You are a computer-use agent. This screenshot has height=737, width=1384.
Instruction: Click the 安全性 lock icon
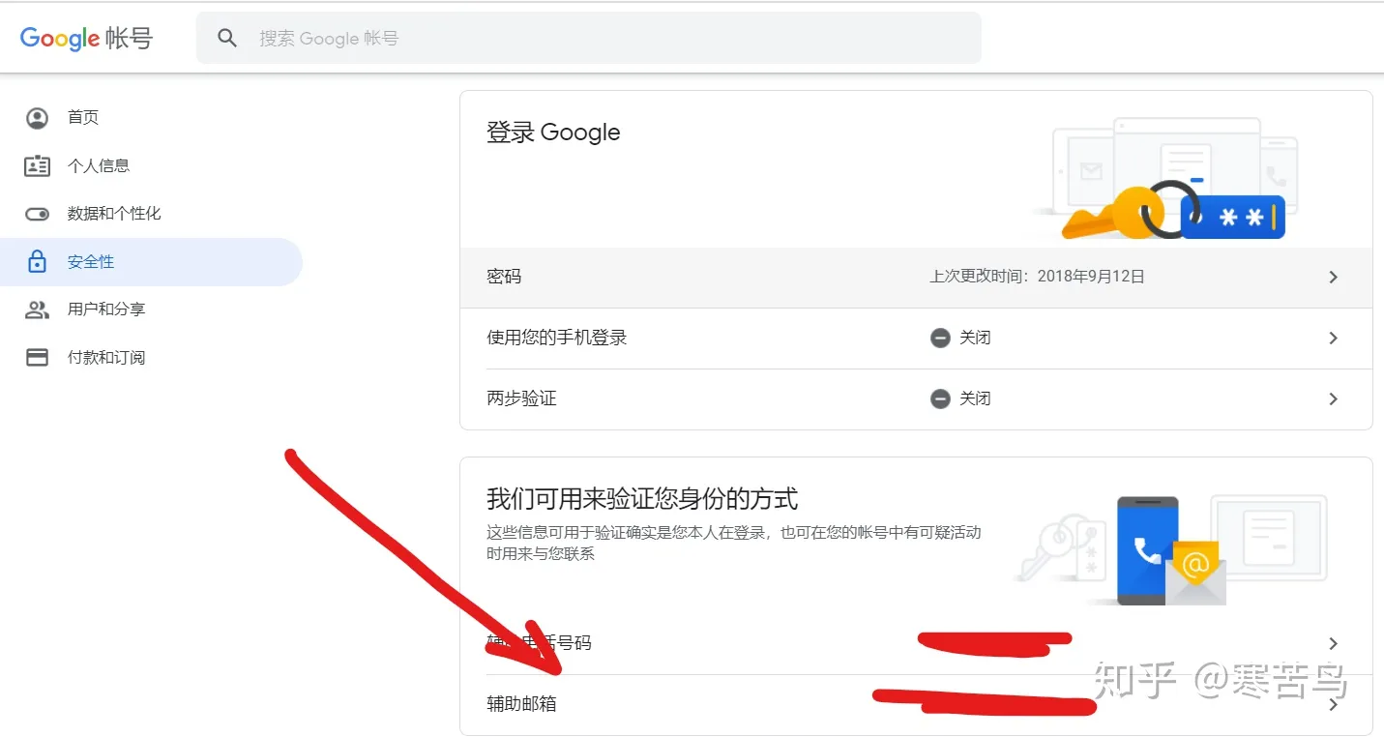tap(37, 261)
